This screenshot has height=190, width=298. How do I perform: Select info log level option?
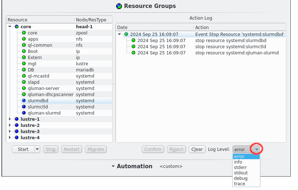(246, 162)
